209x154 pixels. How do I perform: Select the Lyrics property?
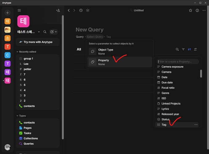(x=177, y=109)
